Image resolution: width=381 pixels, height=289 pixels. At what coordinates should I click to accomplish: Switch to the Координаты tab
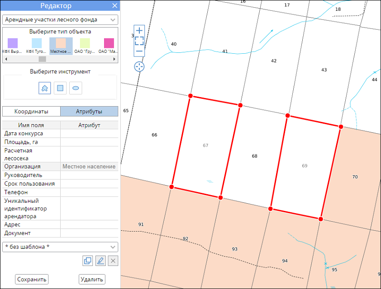[x=31, y=111]
